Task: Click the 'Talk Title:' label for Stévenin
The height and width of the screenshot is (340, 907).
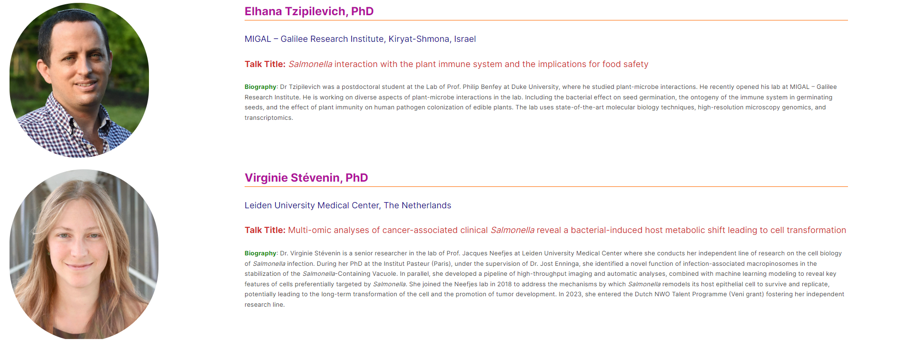Action: pos(265,230)
